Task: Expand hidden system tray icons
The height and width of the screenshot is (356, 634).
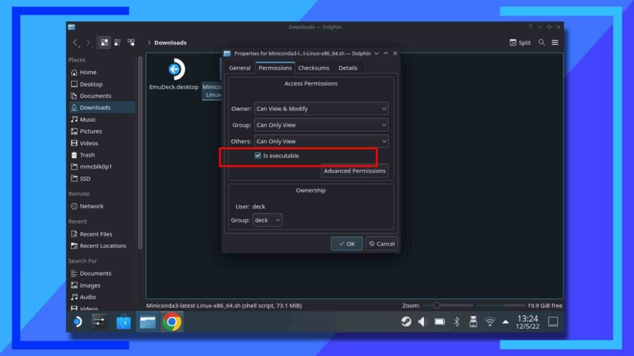Action: (x=505, y=321)
